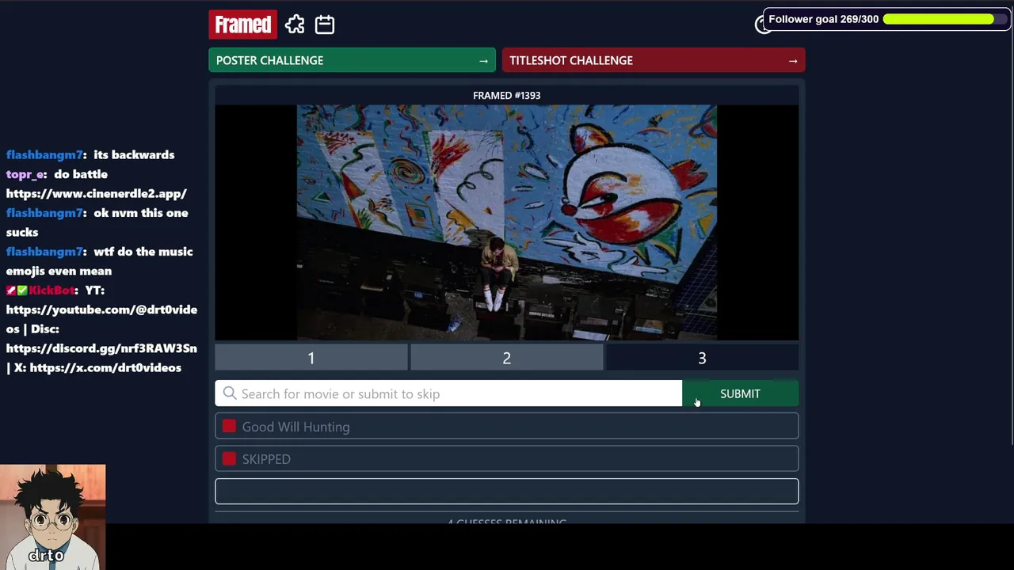Click the red marker beside Good Will Hunting
This screenshot has width=1014, height=570.
[229, 426]
